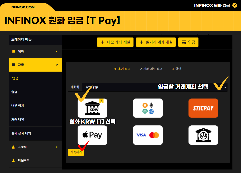Go to step 1. 초기 정보 tab
The image size is (241, 173).
tap(122, 69)
